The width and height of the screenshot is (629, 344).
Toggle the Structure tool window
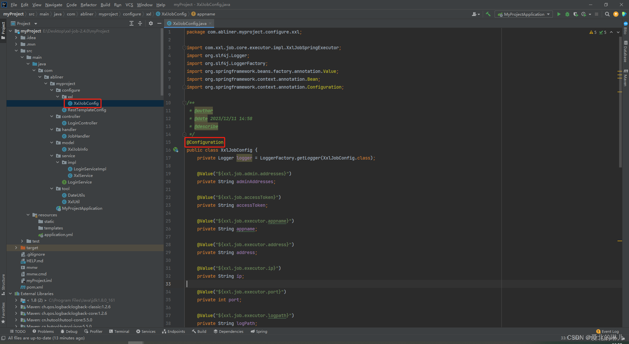3,284
